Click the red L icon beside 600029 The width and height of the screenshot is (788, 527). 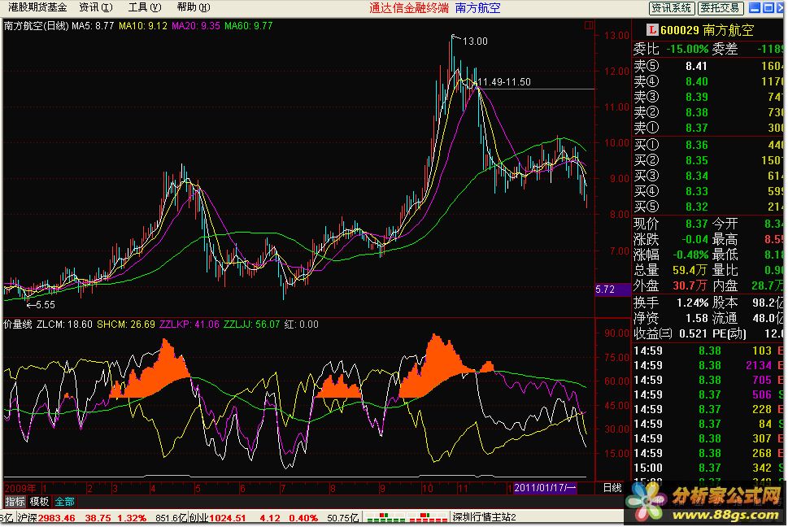click(652, 30)
